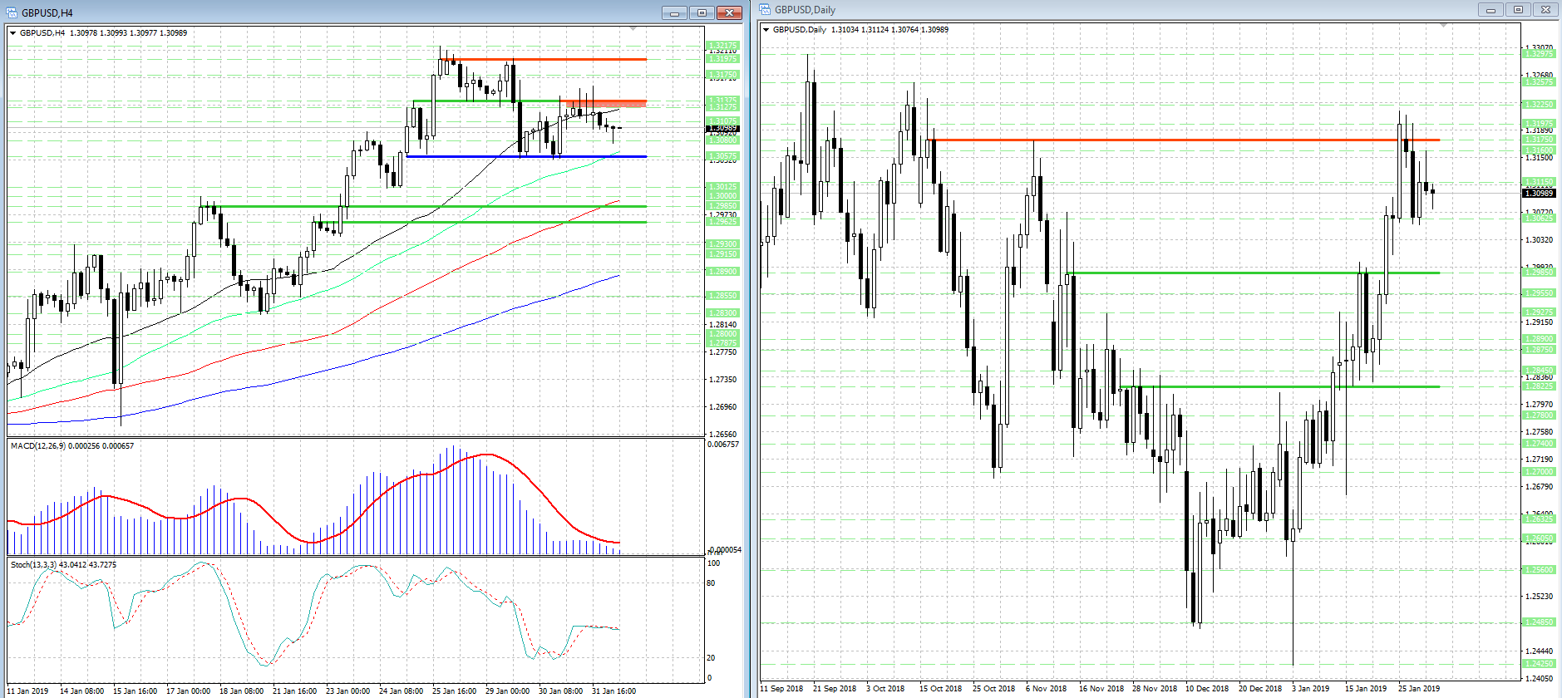This screenshot has width=1562, height=698.
Task: Click the '6 Nov 2018' date on Daily time axis
Action: pyautogui.click(x=1046, y=689)
